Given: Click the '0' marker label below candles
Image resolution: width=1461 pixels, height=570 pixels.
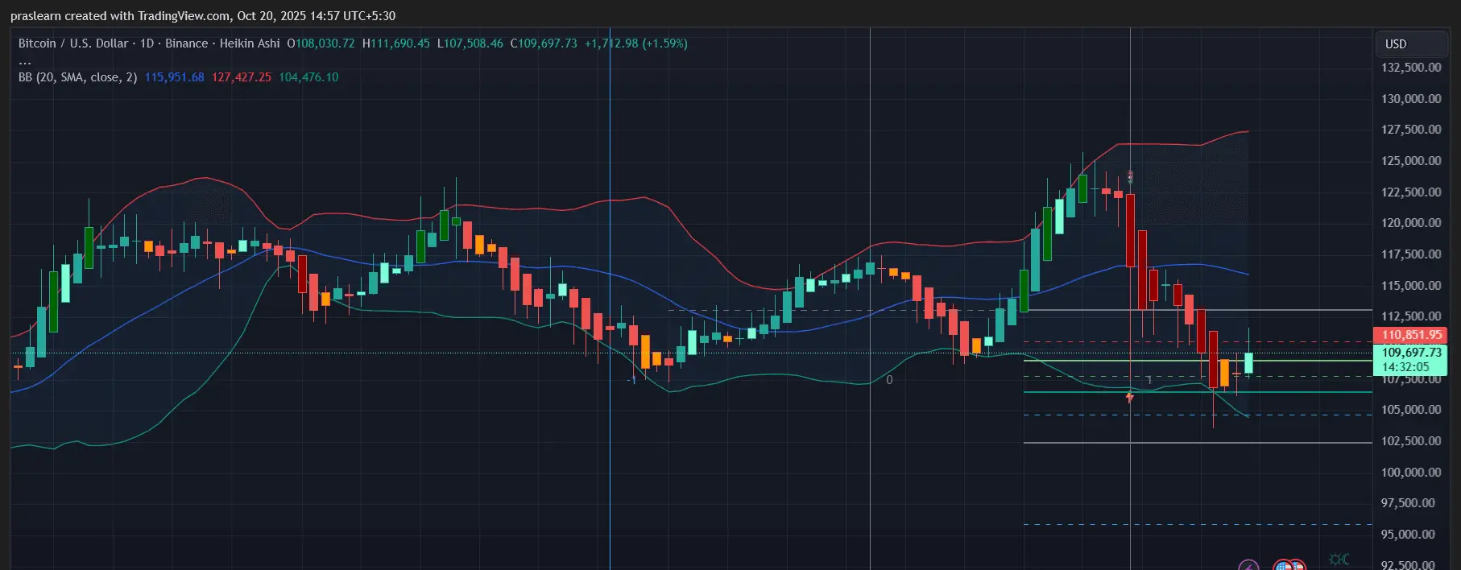Looking at the screenshot, I should point(889,380).
